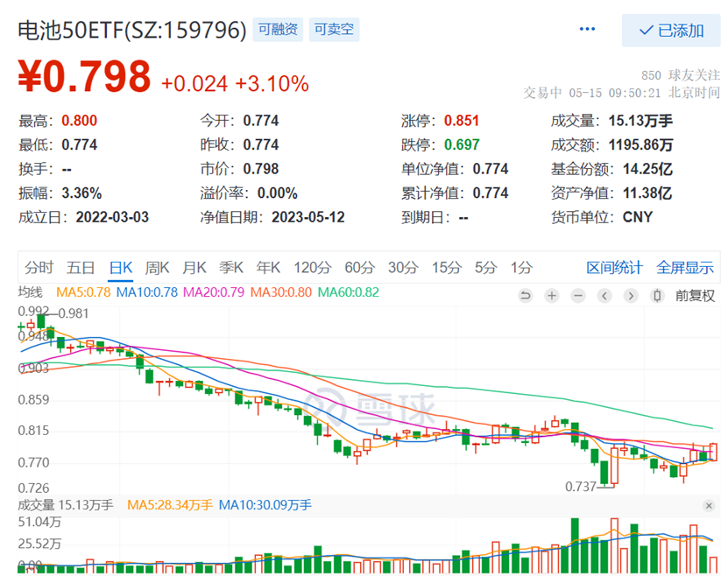The image size is (728, 576).
Task: Click the 成交额 value 1195.86万
Action: point(640,144)
